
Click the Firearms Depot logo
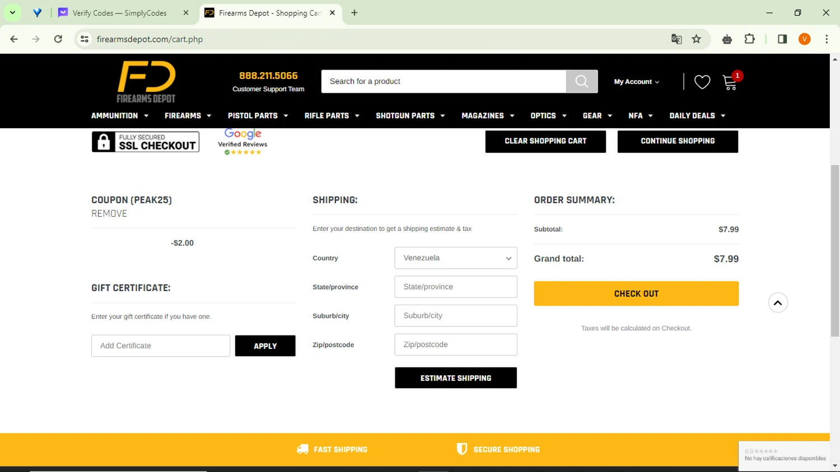(x=146, y=82)
